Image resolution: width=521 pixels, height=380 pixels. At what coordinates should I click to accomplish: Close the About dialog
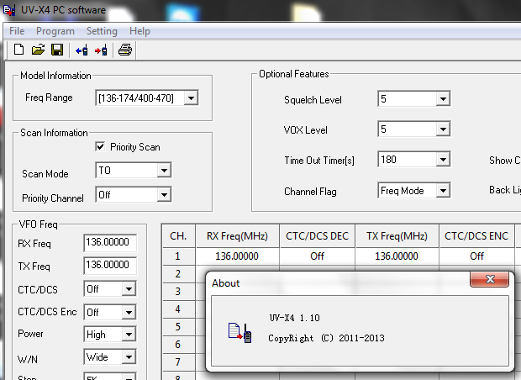pos(489,279)
